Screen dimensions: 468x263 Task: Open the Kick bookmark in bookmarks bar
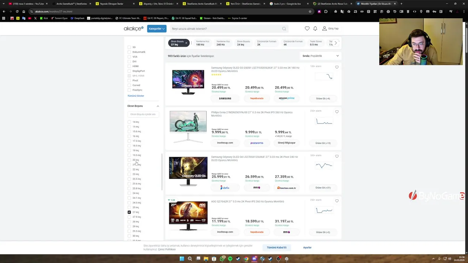pyautogui.click(x=44, y=18)
